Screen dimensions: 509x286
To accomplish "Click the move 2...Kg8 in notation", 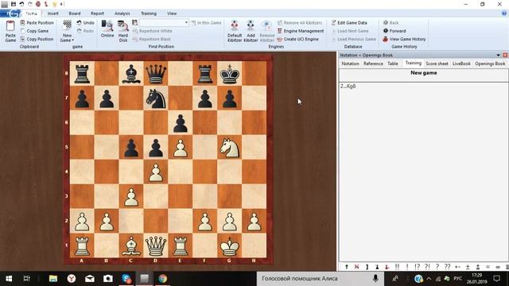I will (348, 87).
